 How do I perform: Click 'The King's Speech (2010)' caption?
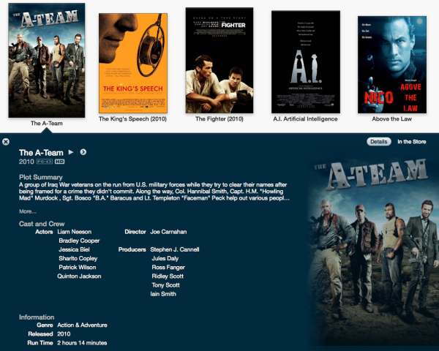(132, 119)
